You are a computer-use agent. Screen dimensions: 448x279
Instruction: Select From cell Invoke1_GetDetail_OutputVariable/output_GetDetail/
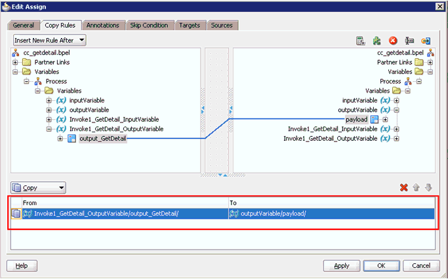pos(125,214)
